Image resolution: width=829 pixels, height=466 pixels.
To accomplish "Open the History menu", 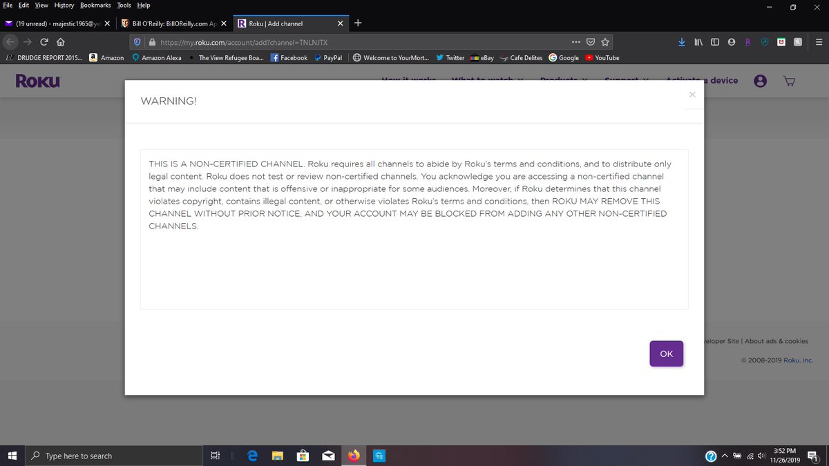I will (x=64, y=5).
